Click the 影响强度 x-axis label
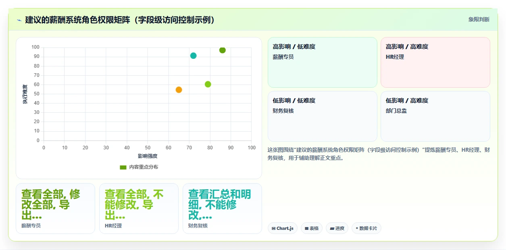 click(x=148, y=156)
